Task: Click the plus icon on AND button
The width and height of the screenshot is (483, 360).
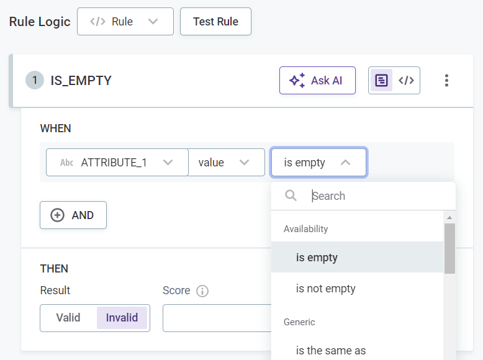Action: [x=57, y=215]
